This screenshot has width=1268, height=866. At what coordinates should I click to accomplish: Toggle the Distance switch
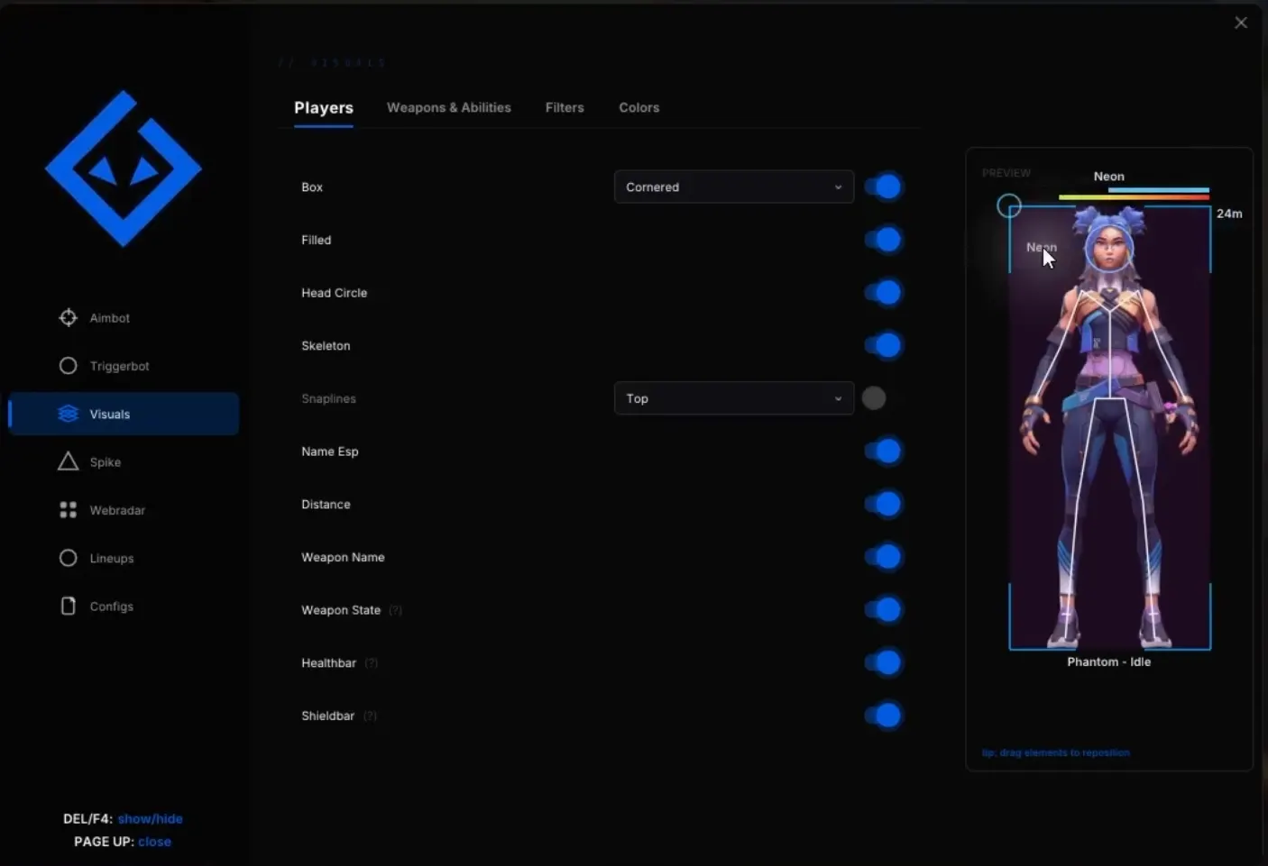pos(883,504)
